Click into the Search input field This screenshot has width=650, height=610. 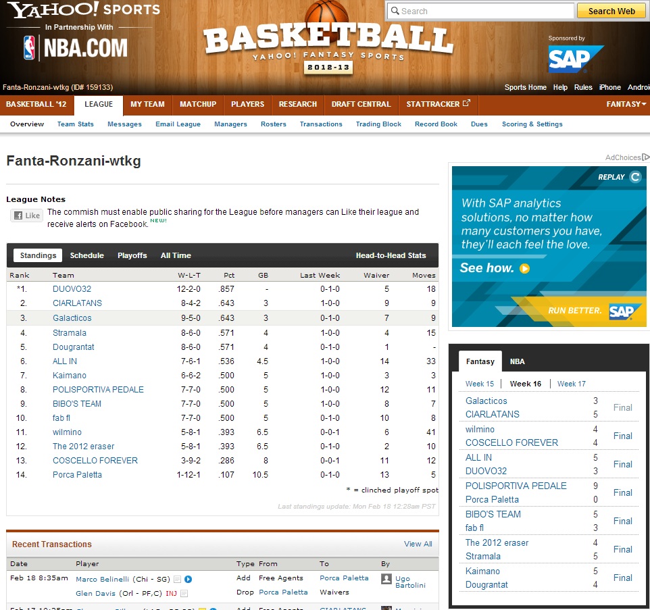[480, 11]
